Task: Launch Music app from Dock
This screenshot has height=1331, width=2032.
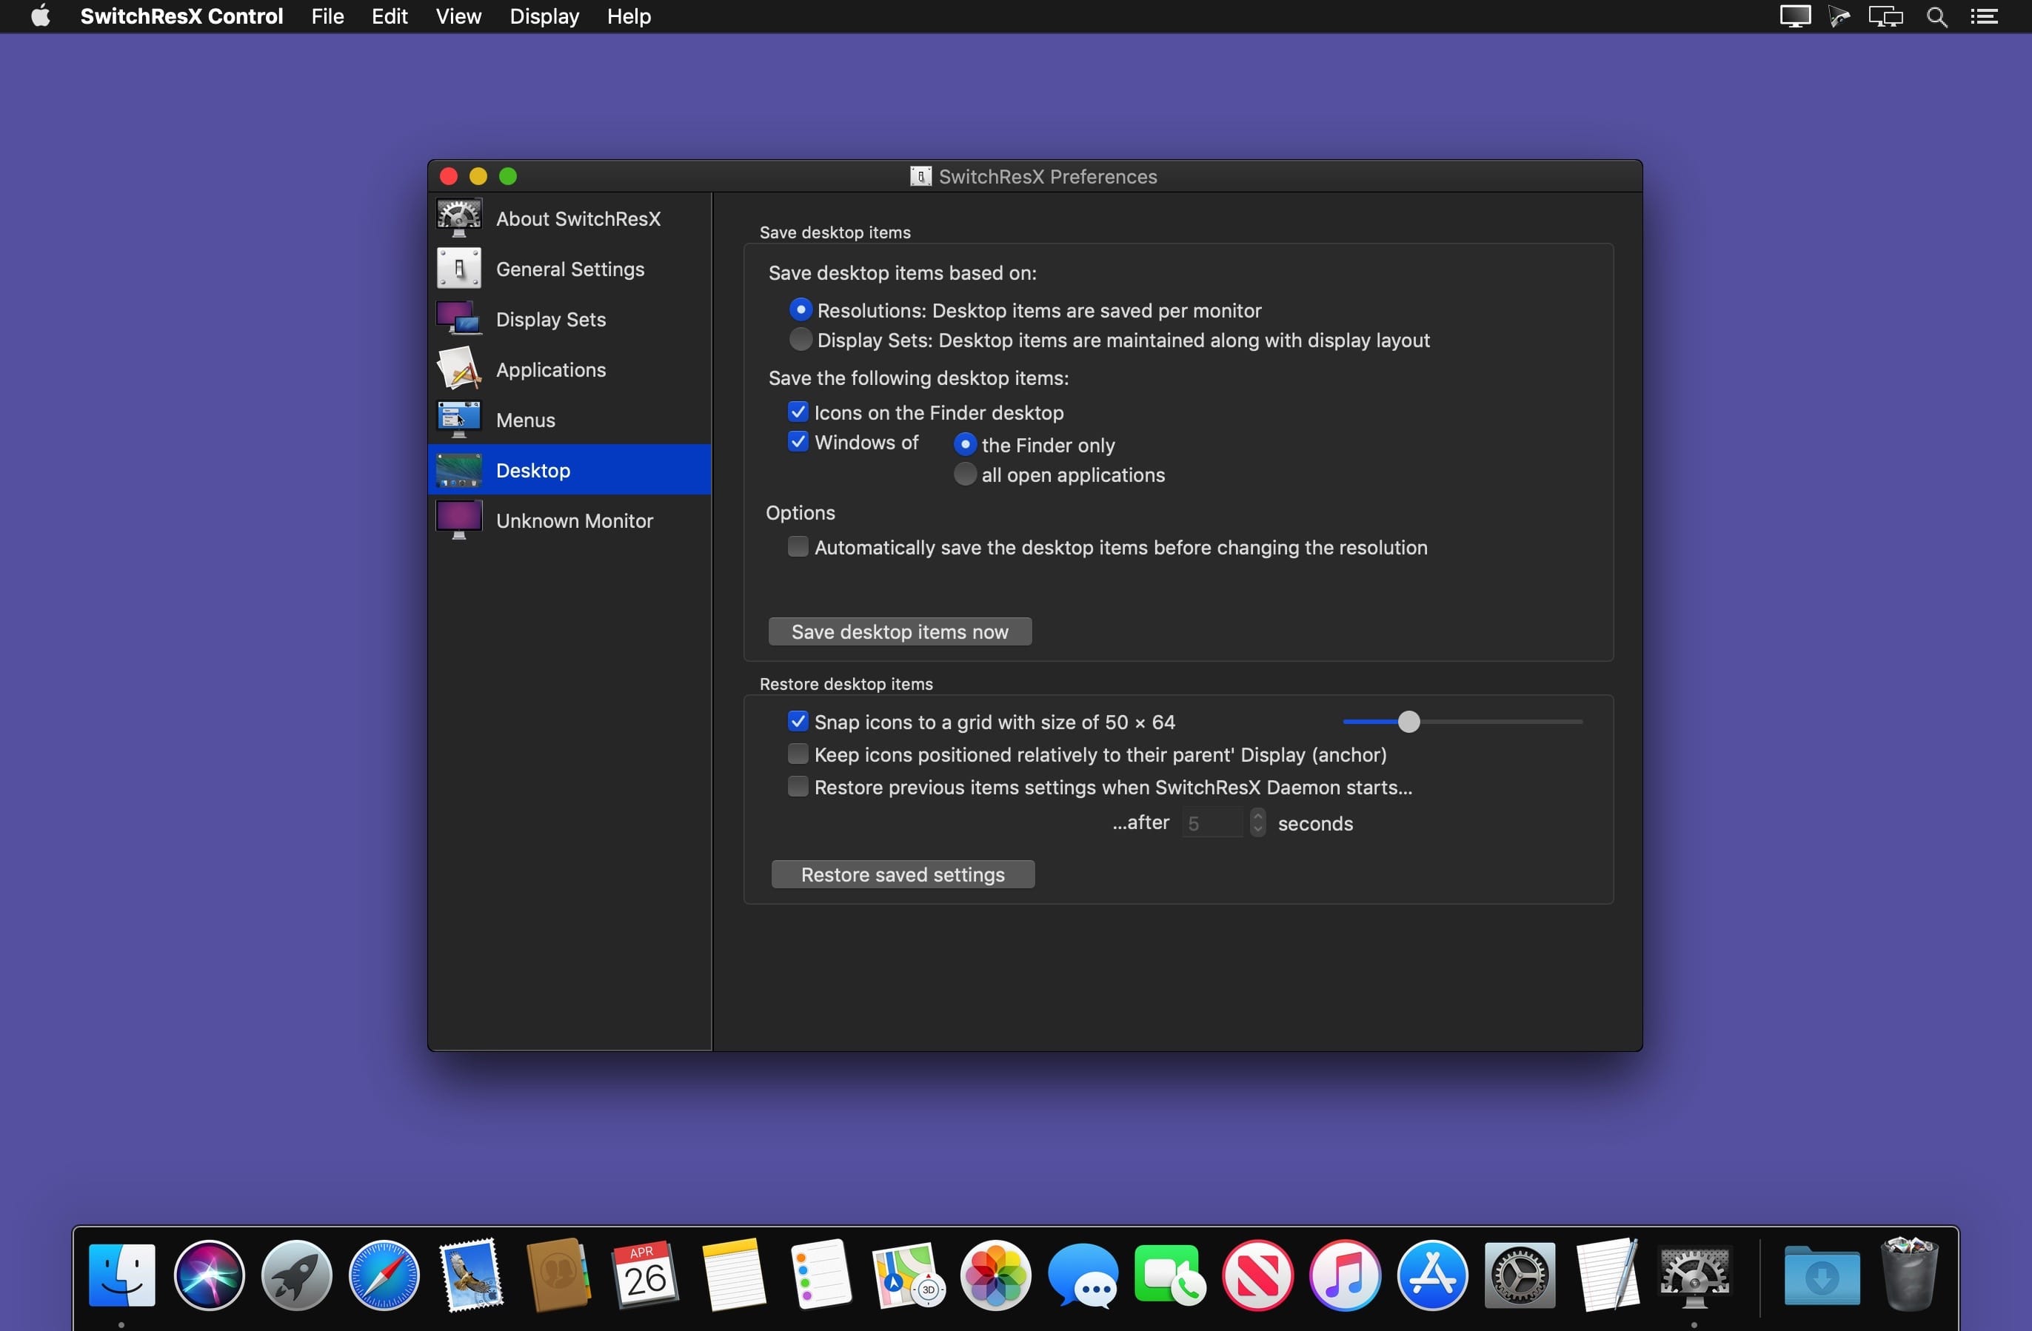Action: [1345, 1275]
